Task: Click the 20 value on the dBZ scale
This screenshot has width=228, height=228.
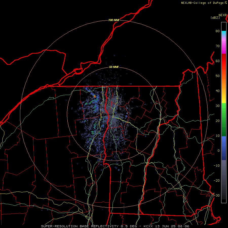Action: point(218,121)
